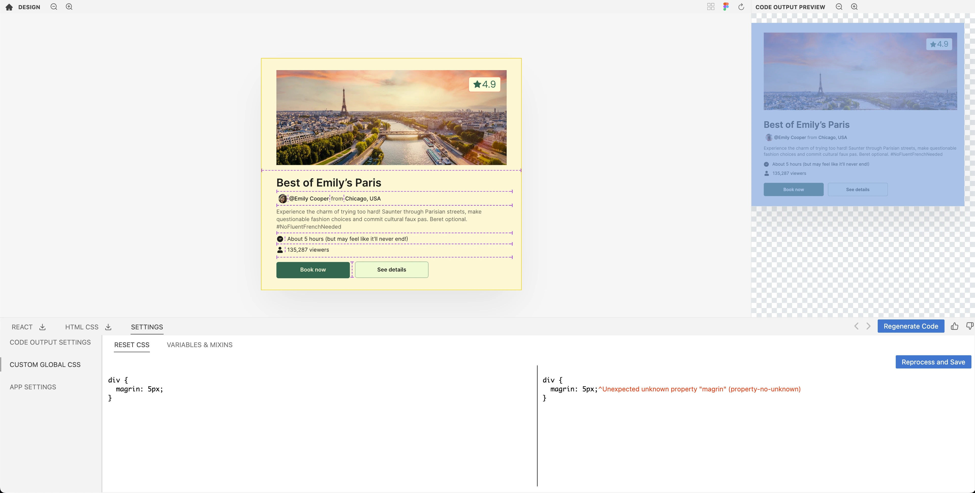Open the grid layout view icon
The image size is (975, 493).
[711, 7]
